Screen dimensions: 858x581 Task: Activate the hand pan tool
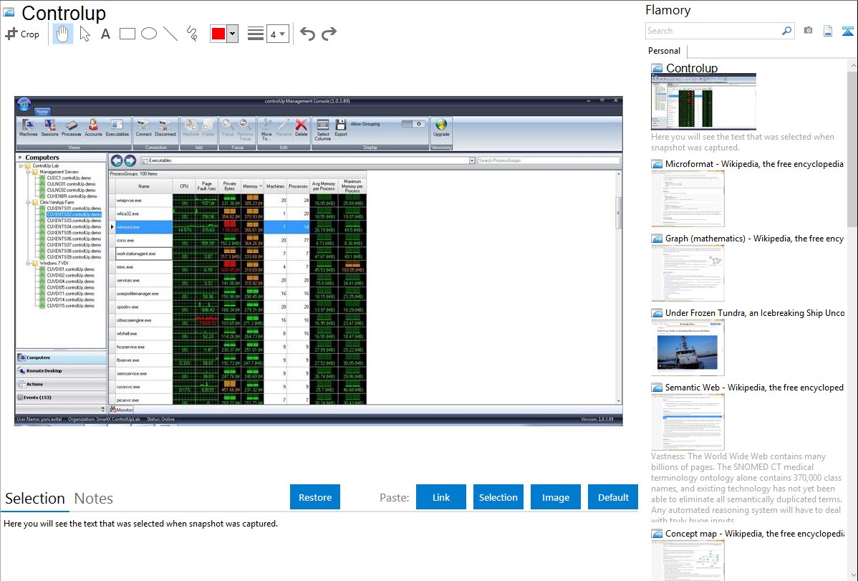tap(62, 34)
